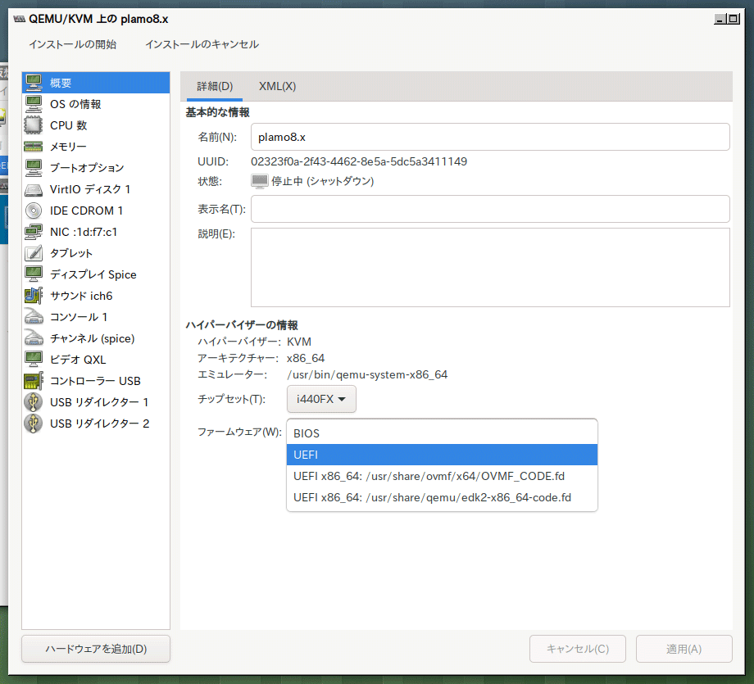Select the VirtIO ディスク 1 drive icon
This screenshot has height=684, width=754.
[33, 189]
